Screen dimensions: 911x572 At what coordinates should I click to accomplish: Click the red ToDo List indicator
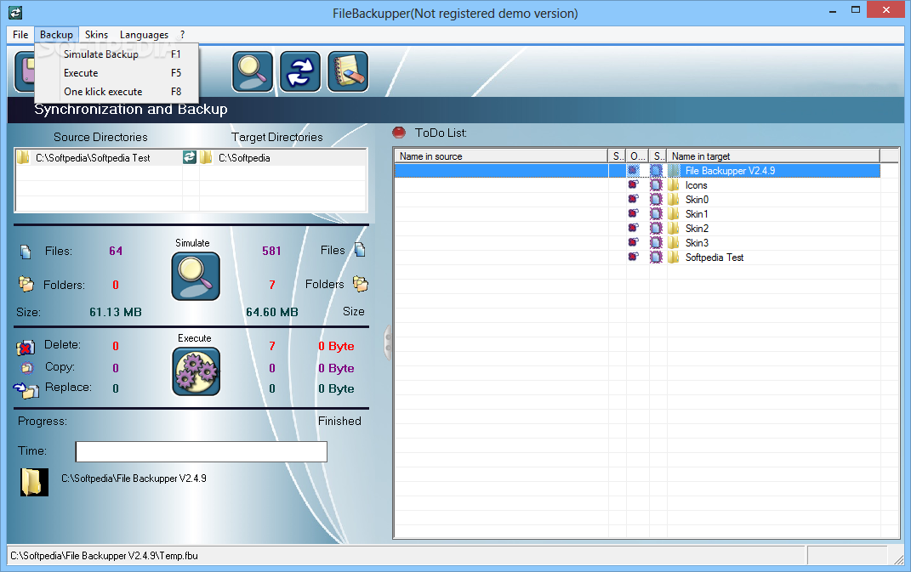pos(399,133)
